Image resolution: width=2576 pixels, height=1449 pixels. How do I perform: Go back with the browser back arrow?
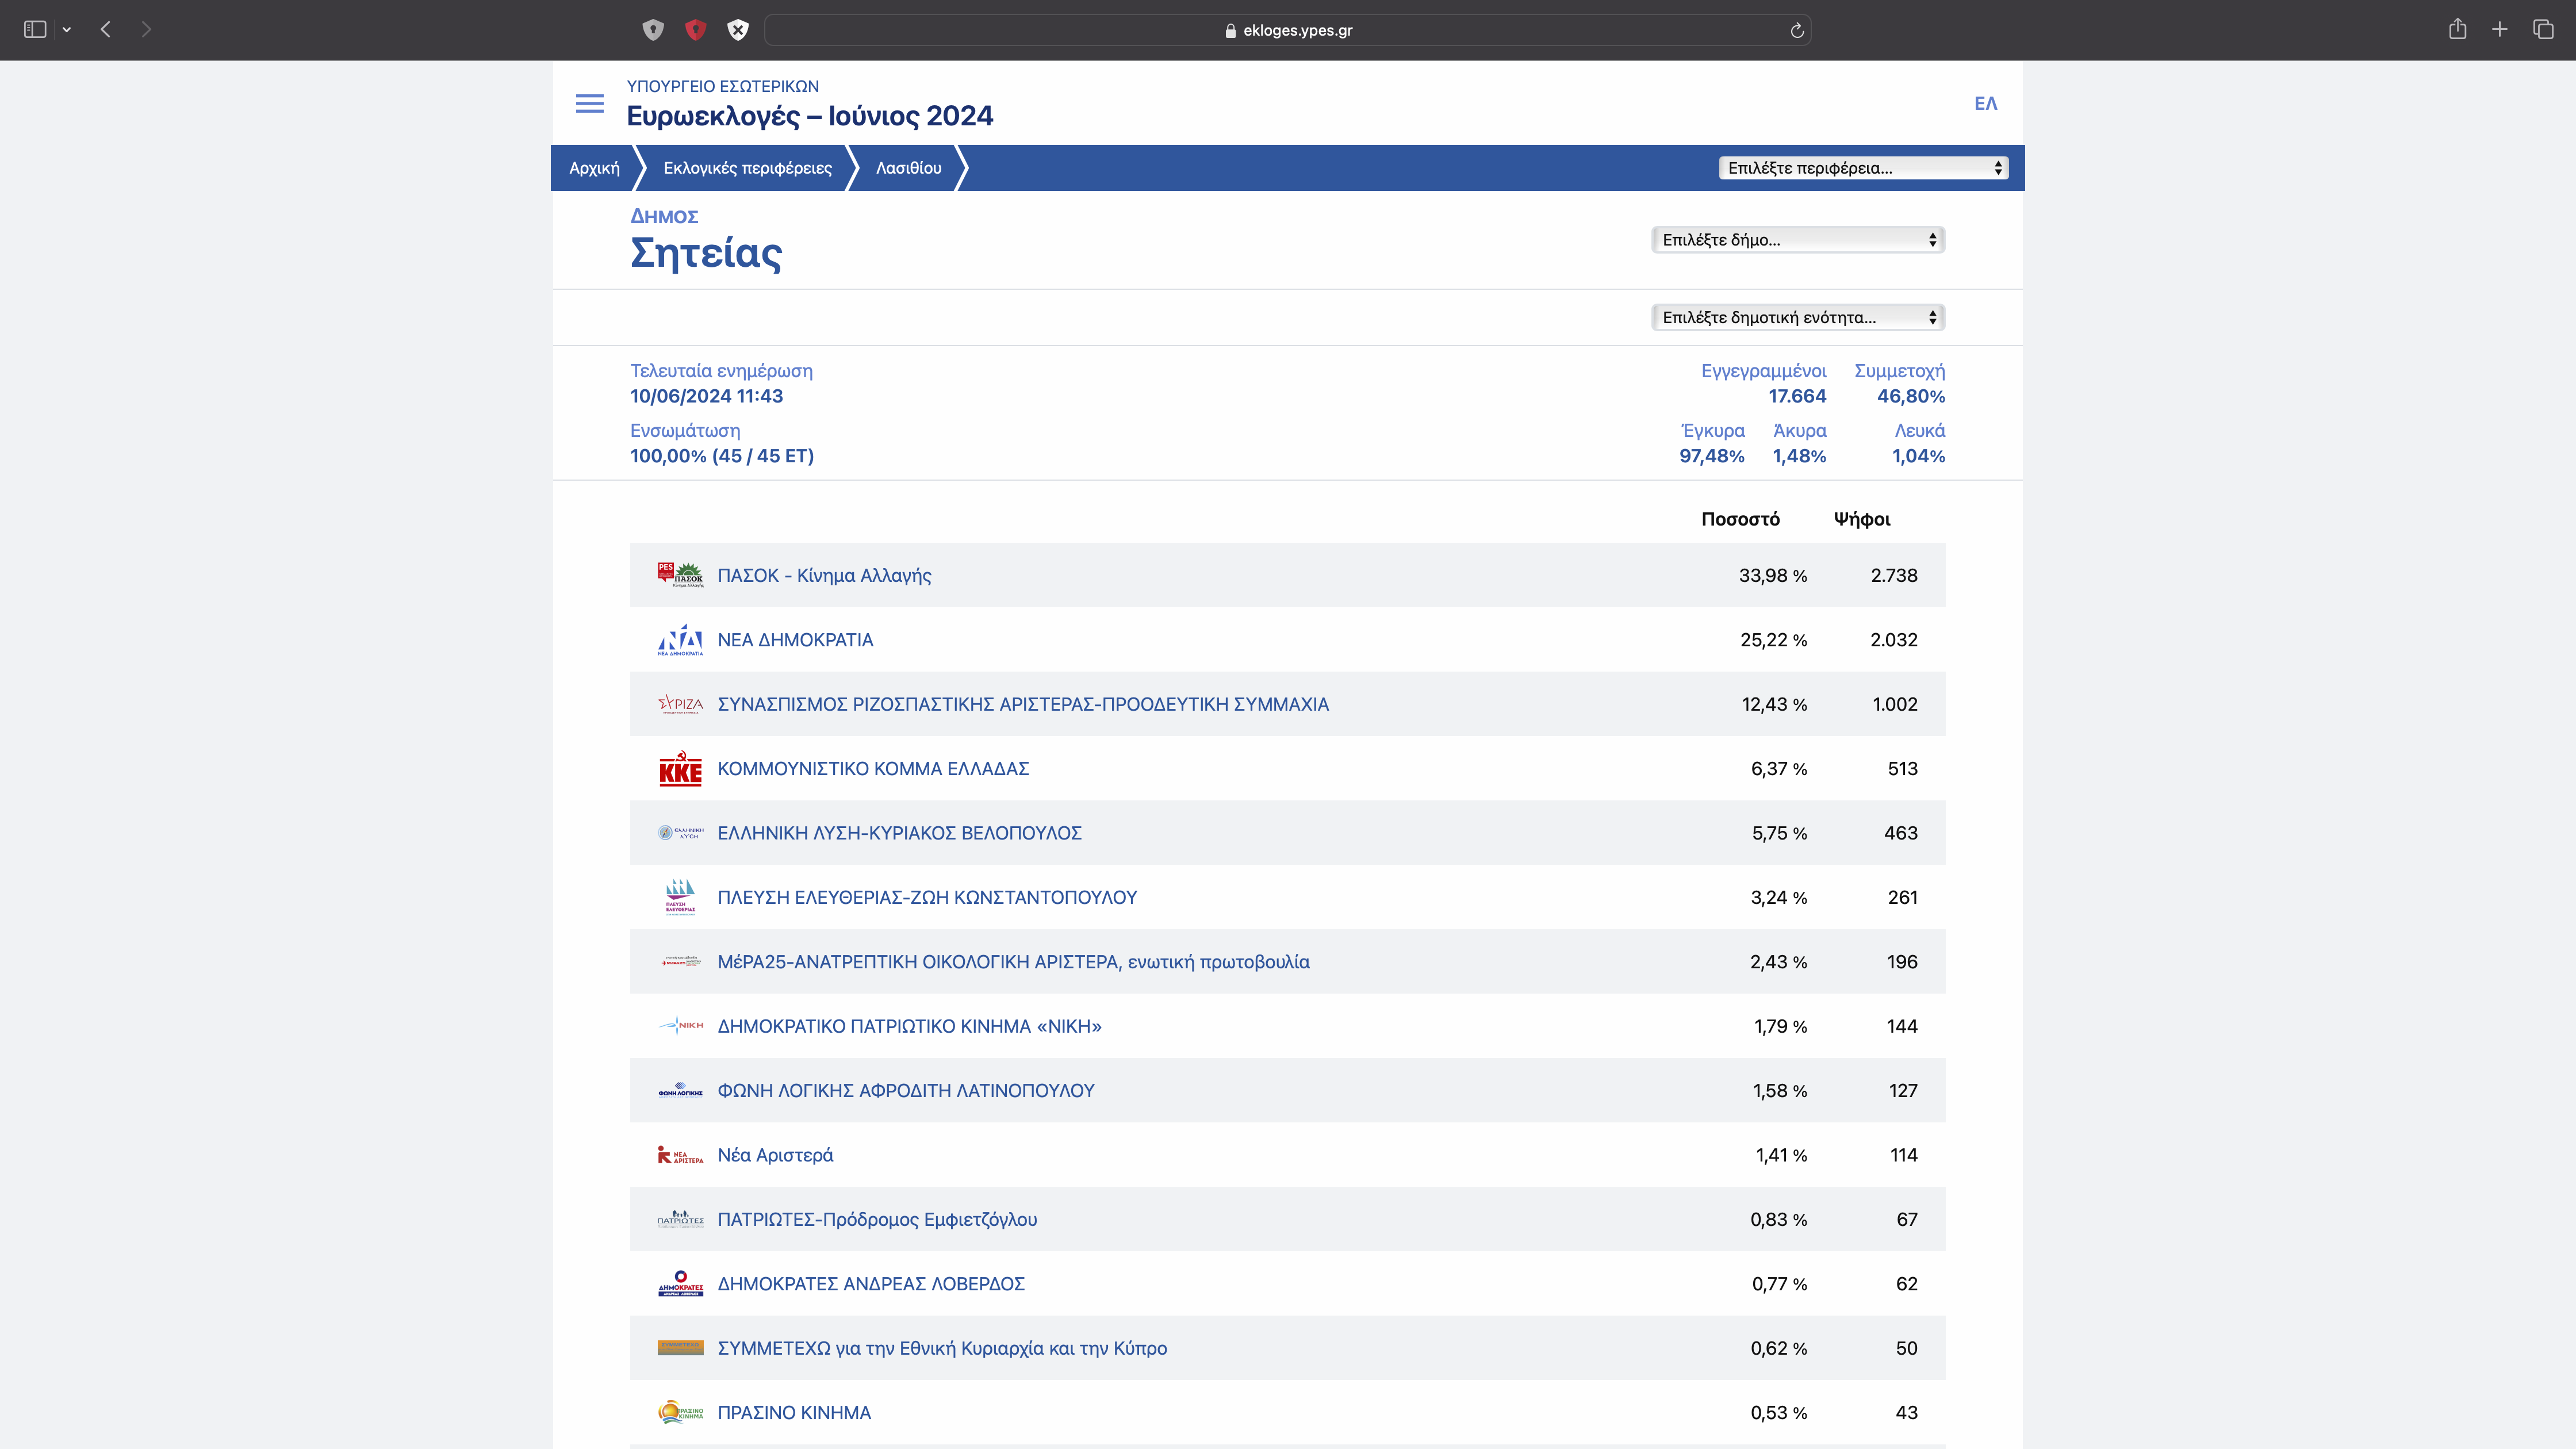coord(106,30)
